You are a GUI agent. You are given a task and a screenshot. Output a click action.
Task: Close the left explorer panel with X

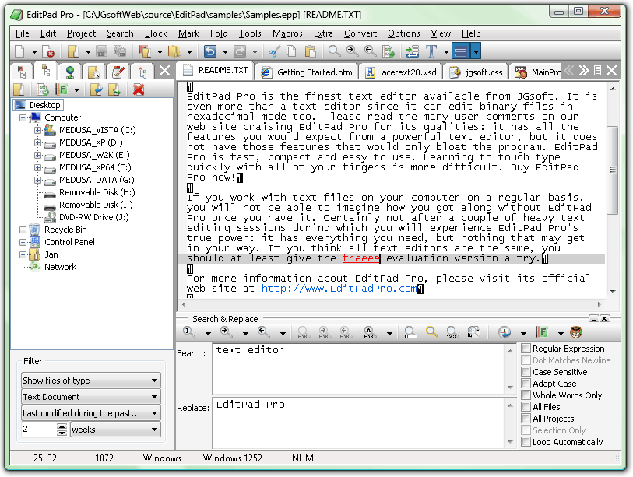(x=164, y=71)
